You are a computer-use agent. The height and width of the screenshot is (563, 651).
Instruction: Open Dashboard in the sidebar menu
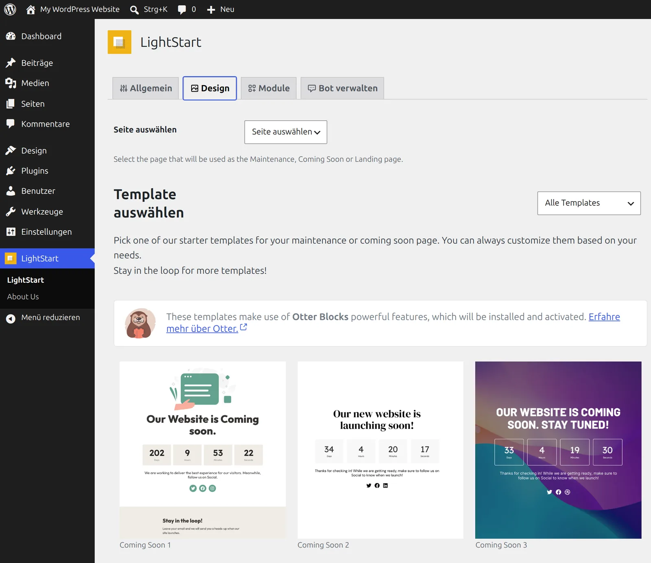coord(47,36)
